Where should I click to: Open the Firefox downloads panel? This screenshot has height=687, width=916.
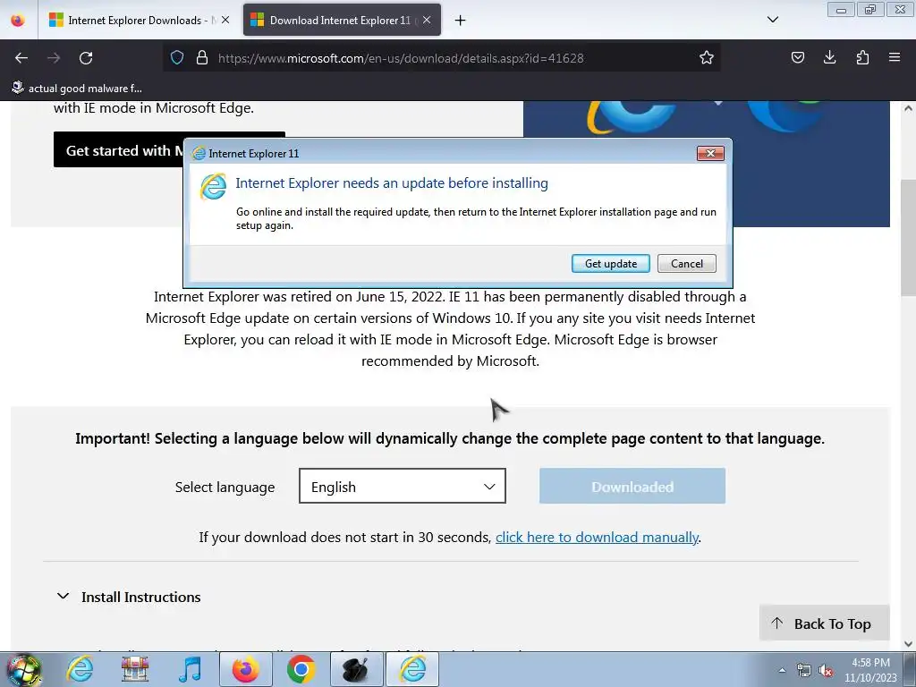[x=829, y=58]
